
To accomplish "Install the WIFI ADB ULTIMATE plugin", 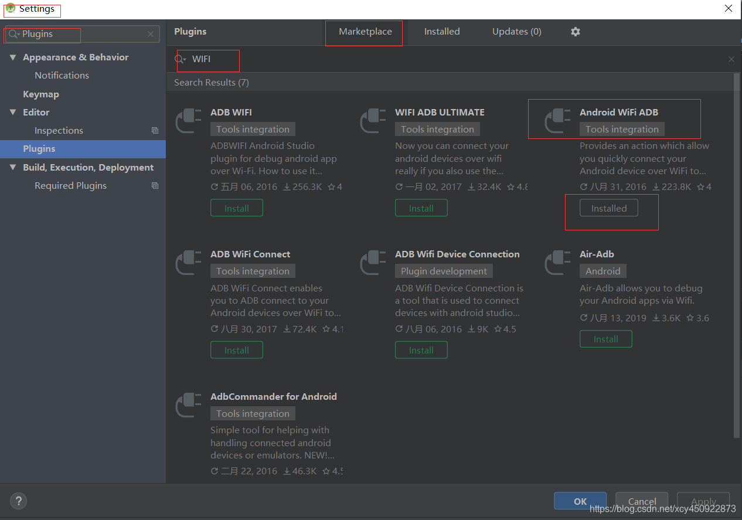I will coord(421,208).
